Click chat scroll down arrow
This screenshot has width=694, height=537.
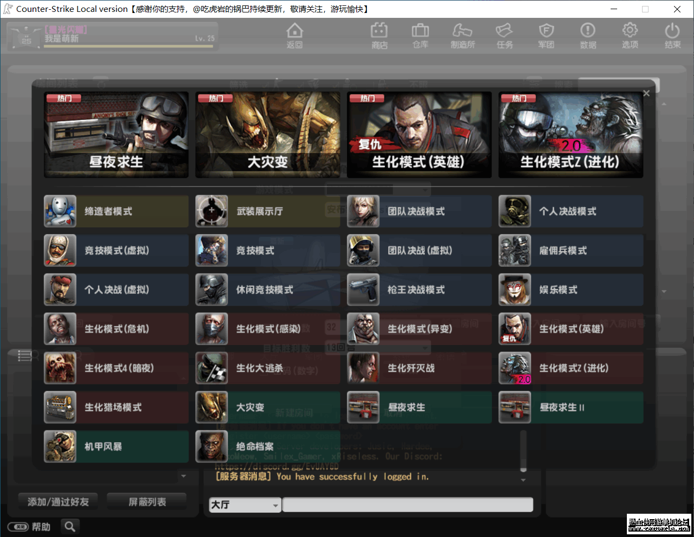[x=523, y=480]
